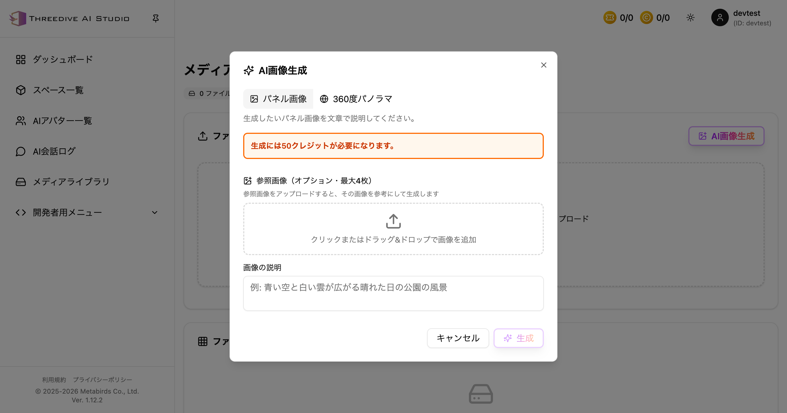Click the cube icon for スペース一覧
The height and width of the screenshot is (413, 787).
coord(20,90)
